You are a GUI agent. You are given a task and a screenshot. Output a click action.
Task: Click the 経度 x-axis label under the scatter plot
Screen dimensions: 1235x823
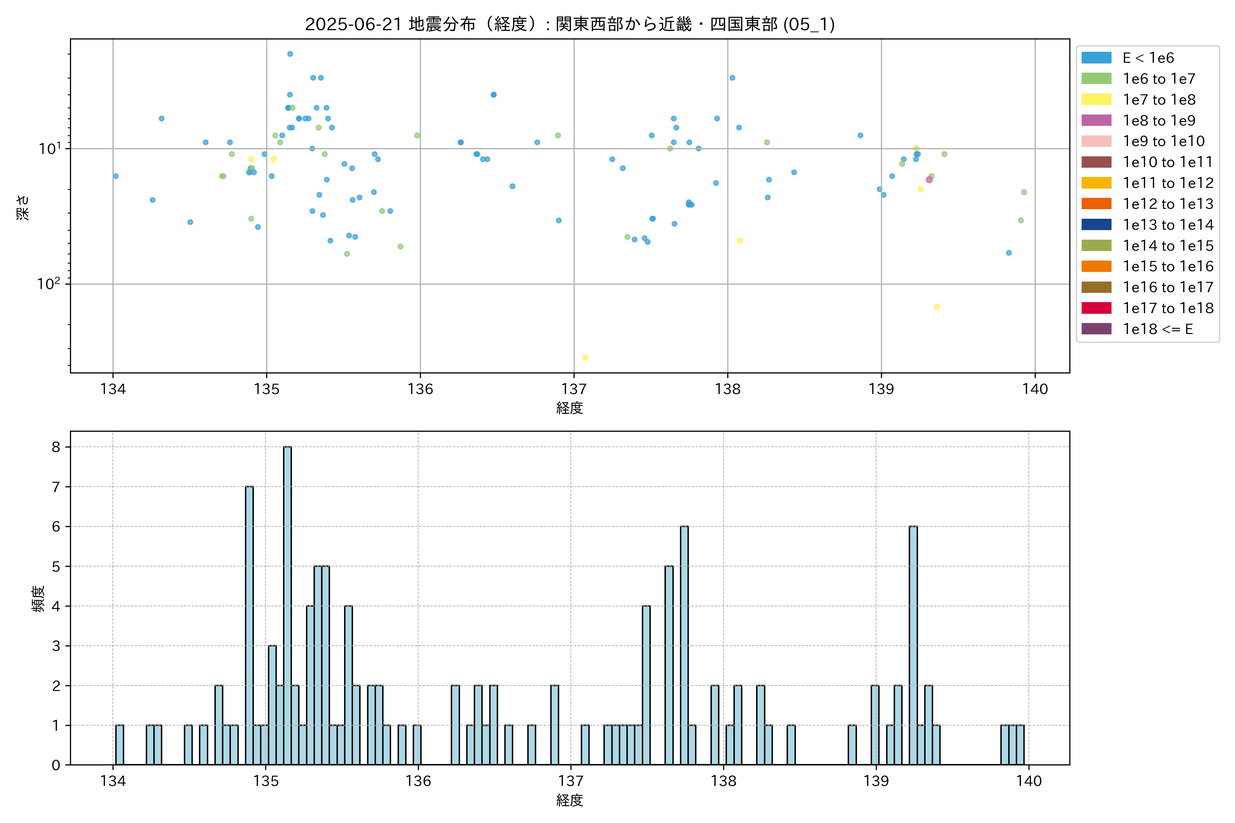click(570, 408)
